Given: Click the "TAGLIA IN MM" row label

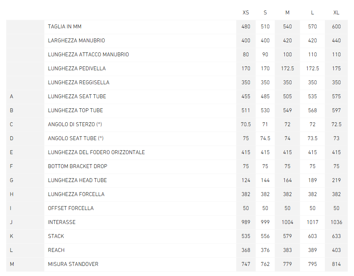Looking at the screenshot, I should click(65, 27).
